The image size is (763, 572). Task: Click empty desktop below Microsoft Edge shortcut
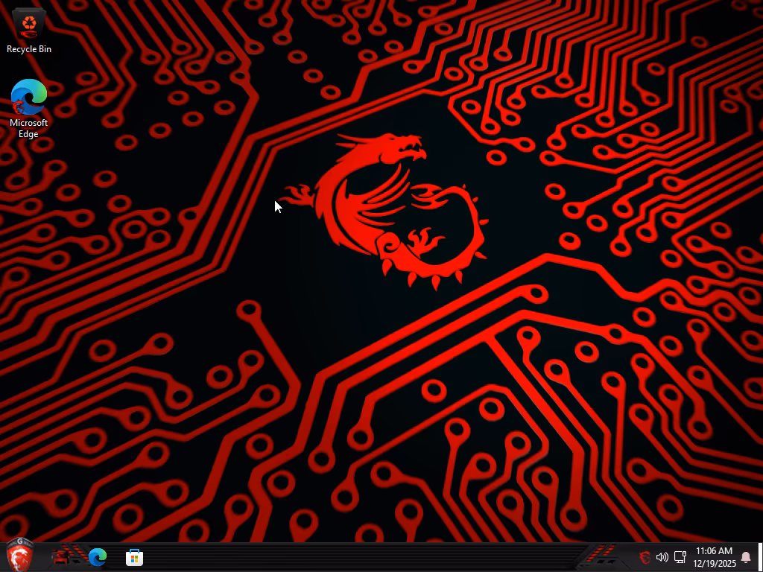[29, 223]
